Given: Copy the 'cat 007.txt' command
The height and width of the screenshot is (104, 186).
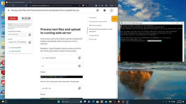Looking at the screenshot, I should (x=79, y=88).
